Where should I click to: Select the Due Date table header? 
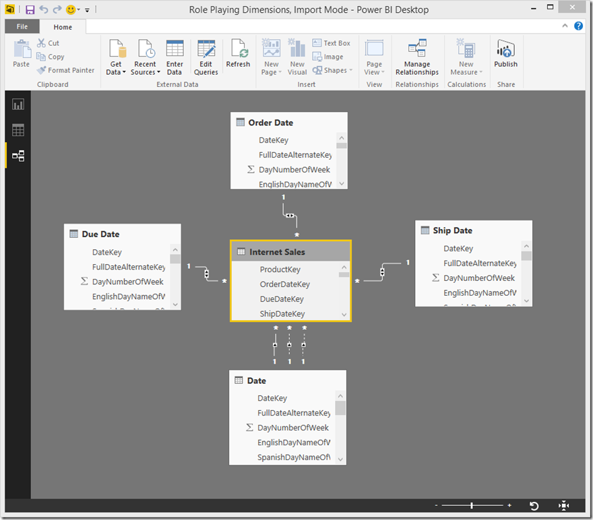pos(123,234)
